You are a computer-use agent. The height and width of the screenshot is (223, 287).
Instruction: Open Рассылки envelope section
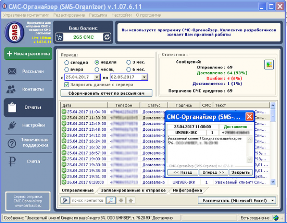(x=29, y=71)
